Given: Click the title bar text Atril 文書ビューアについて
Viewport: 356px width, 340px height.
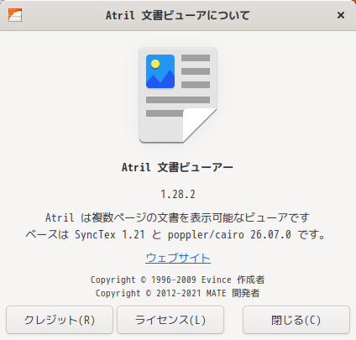Looking at the screenshot, I should [178, 15].
